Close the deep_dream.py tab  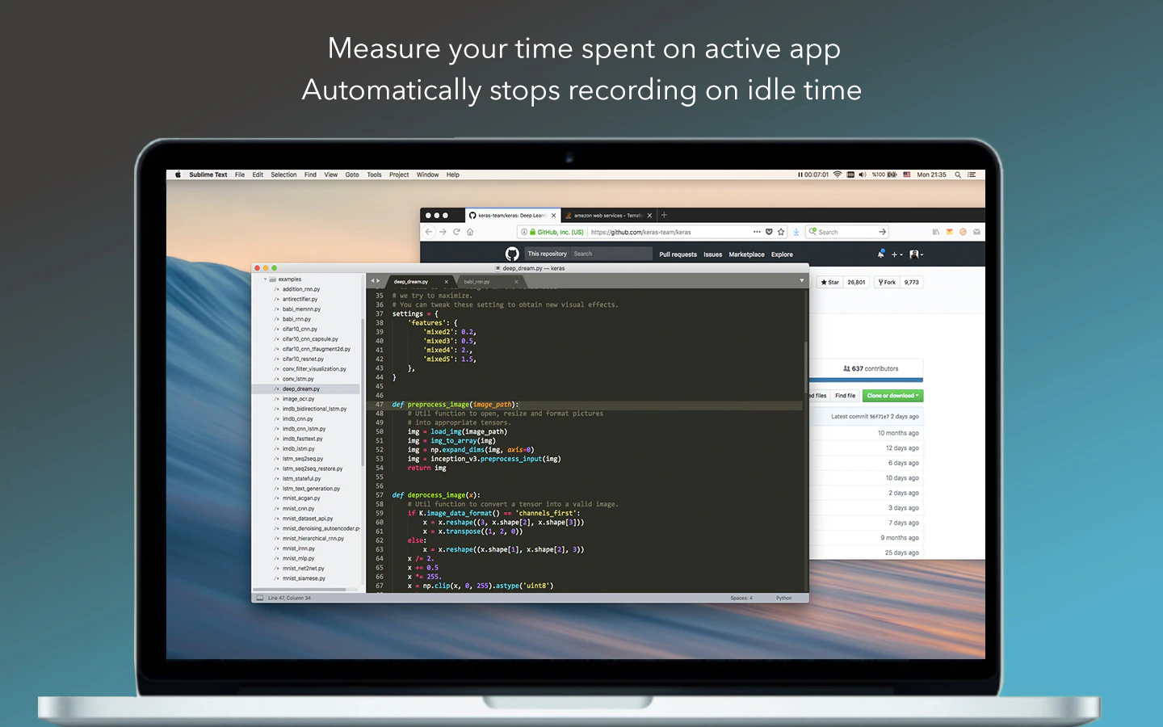(x=446, y=282)
